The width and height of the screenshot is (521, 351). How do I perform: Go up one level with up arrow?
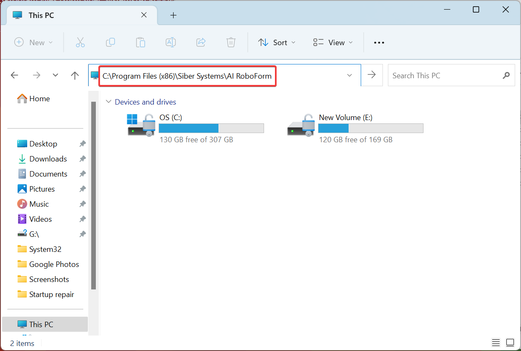pos(75,75)
